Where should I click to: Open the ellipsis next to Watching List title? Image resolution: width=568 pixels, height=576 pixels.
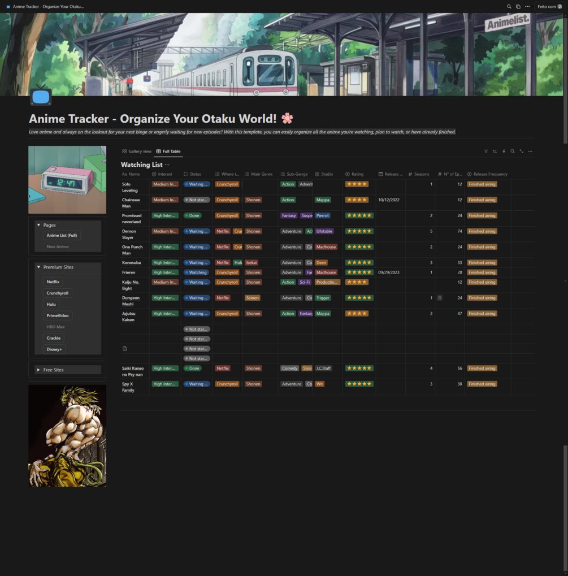167,164
